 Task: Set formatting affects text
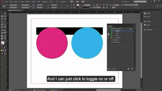(x=5, y=48)
